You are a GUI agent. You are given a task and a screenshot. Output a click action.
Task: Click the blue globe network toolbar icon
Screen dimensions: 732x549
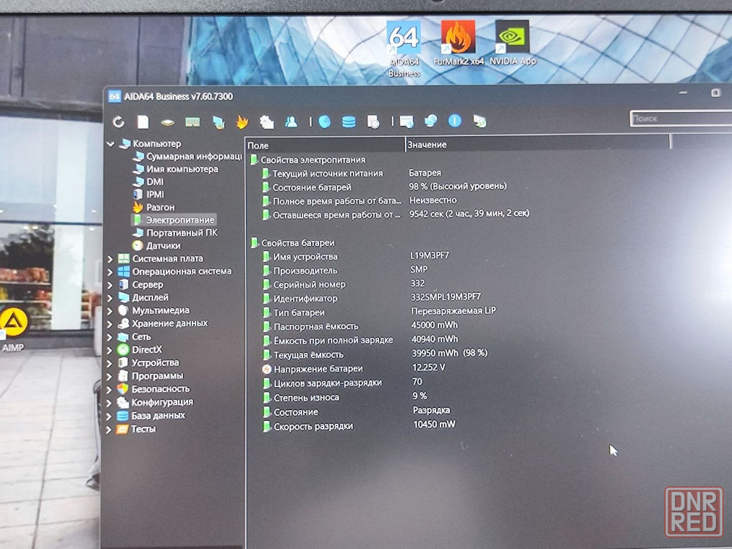[x=430, y=122]
